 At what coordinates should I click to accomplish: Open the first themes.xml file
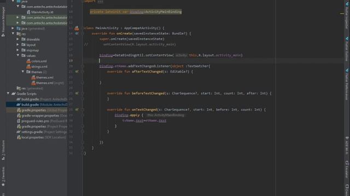(45, 77)
